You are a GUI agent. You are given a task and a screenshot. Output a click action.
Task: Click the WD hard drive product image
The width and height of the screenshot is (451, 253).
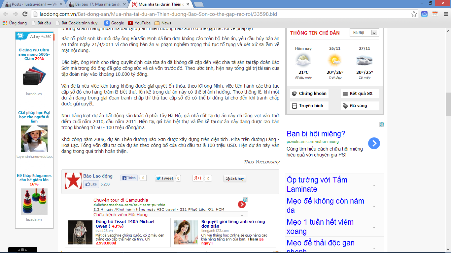click(x=34, y=76)
